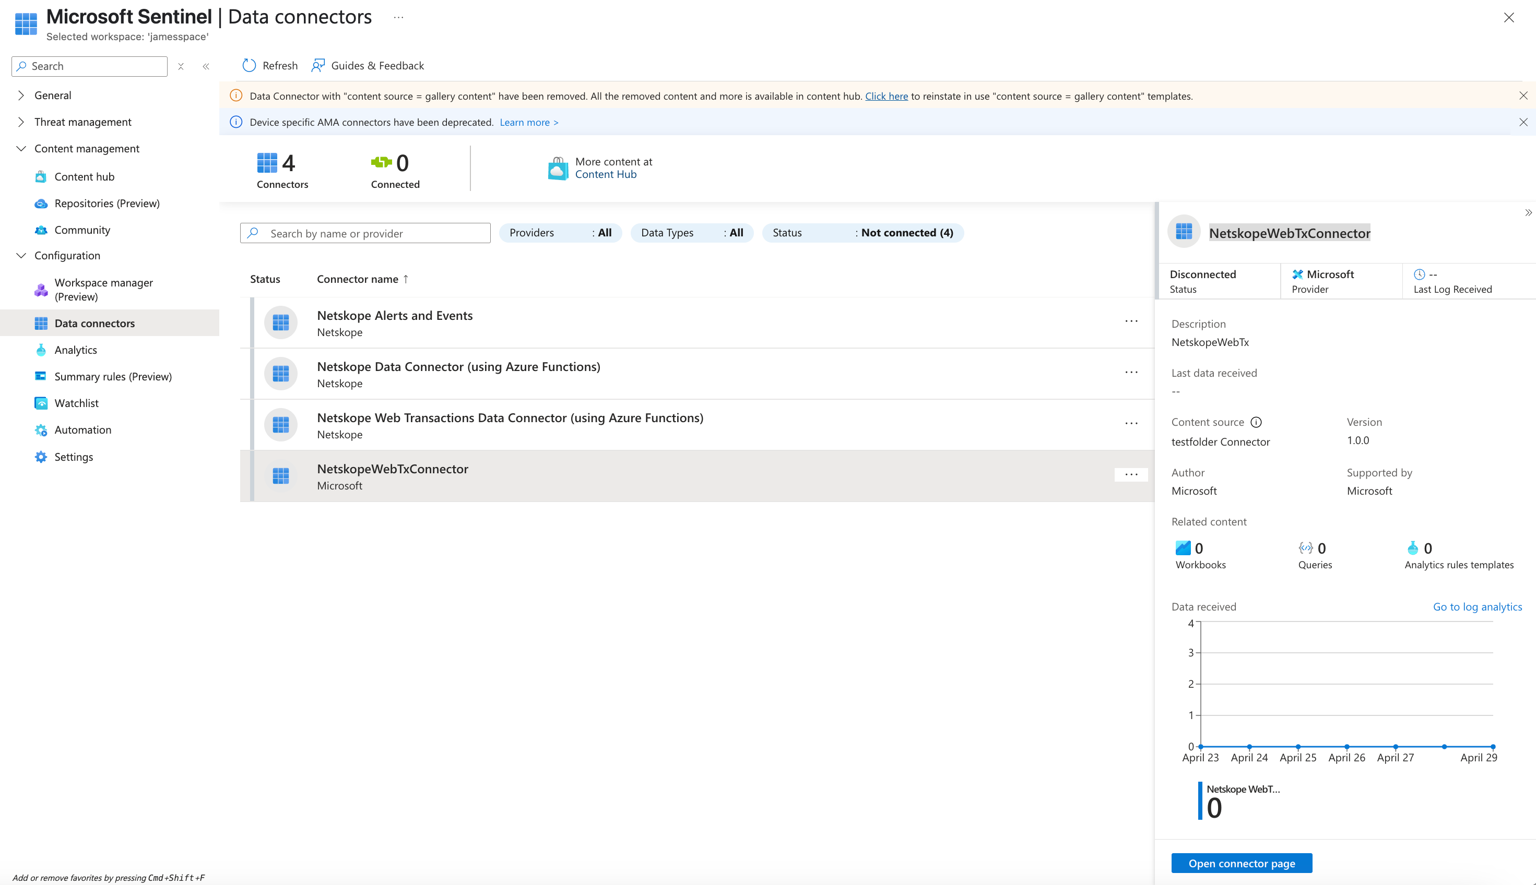This screenshot has width=1536, height=885.
Task: Dismiss the AMA connectors deprecated banner
Action: click(1523, 122)
